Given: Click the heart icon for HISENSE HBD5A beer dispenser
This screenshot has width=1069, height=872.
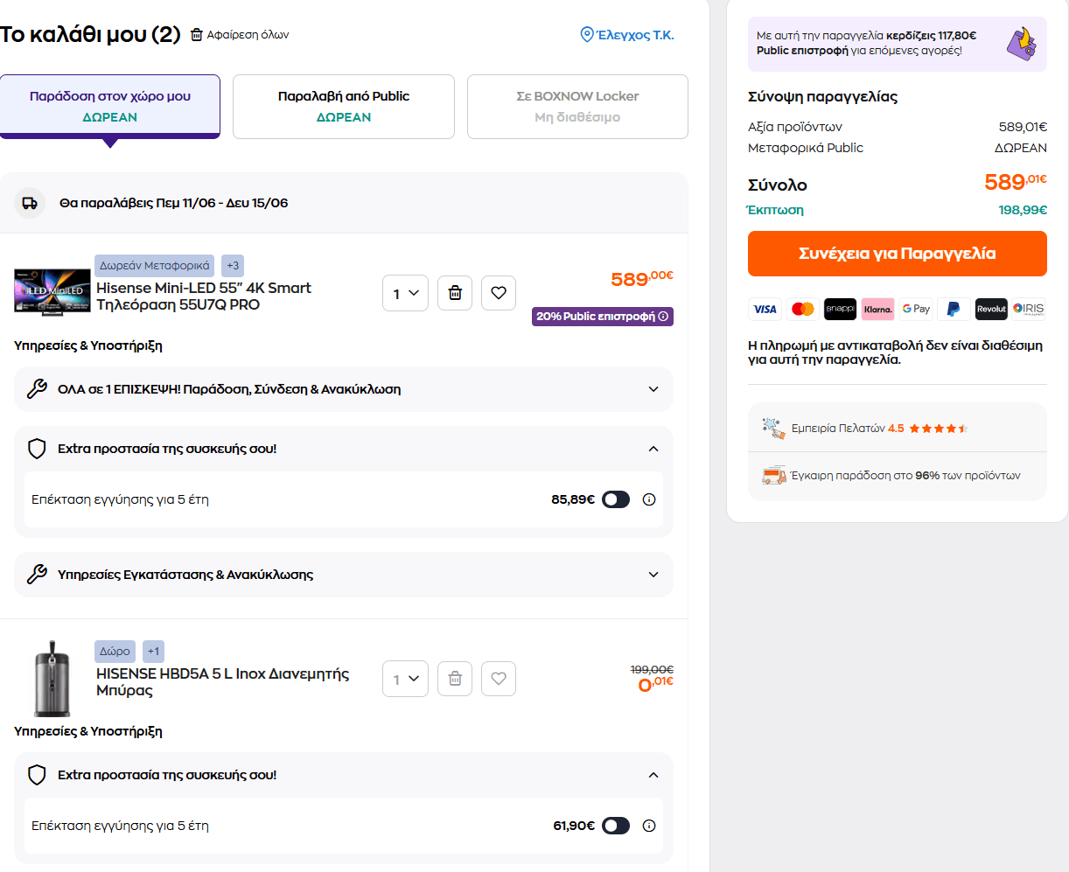Looking at the screenshot, I should [499, 679].
